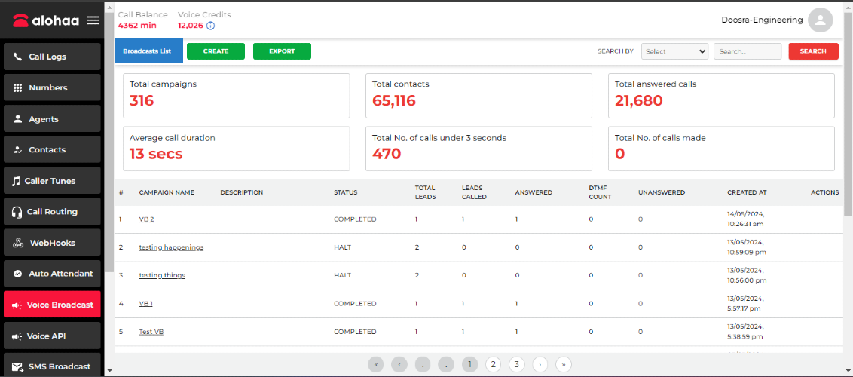Click HALT status of testing happenings row
Viewport: 853px width, 377px height.
pos(343,247)
